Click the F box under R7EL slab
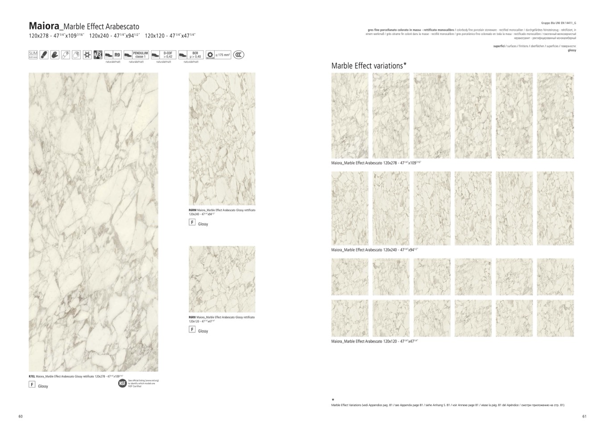 (x=32, y=384)
